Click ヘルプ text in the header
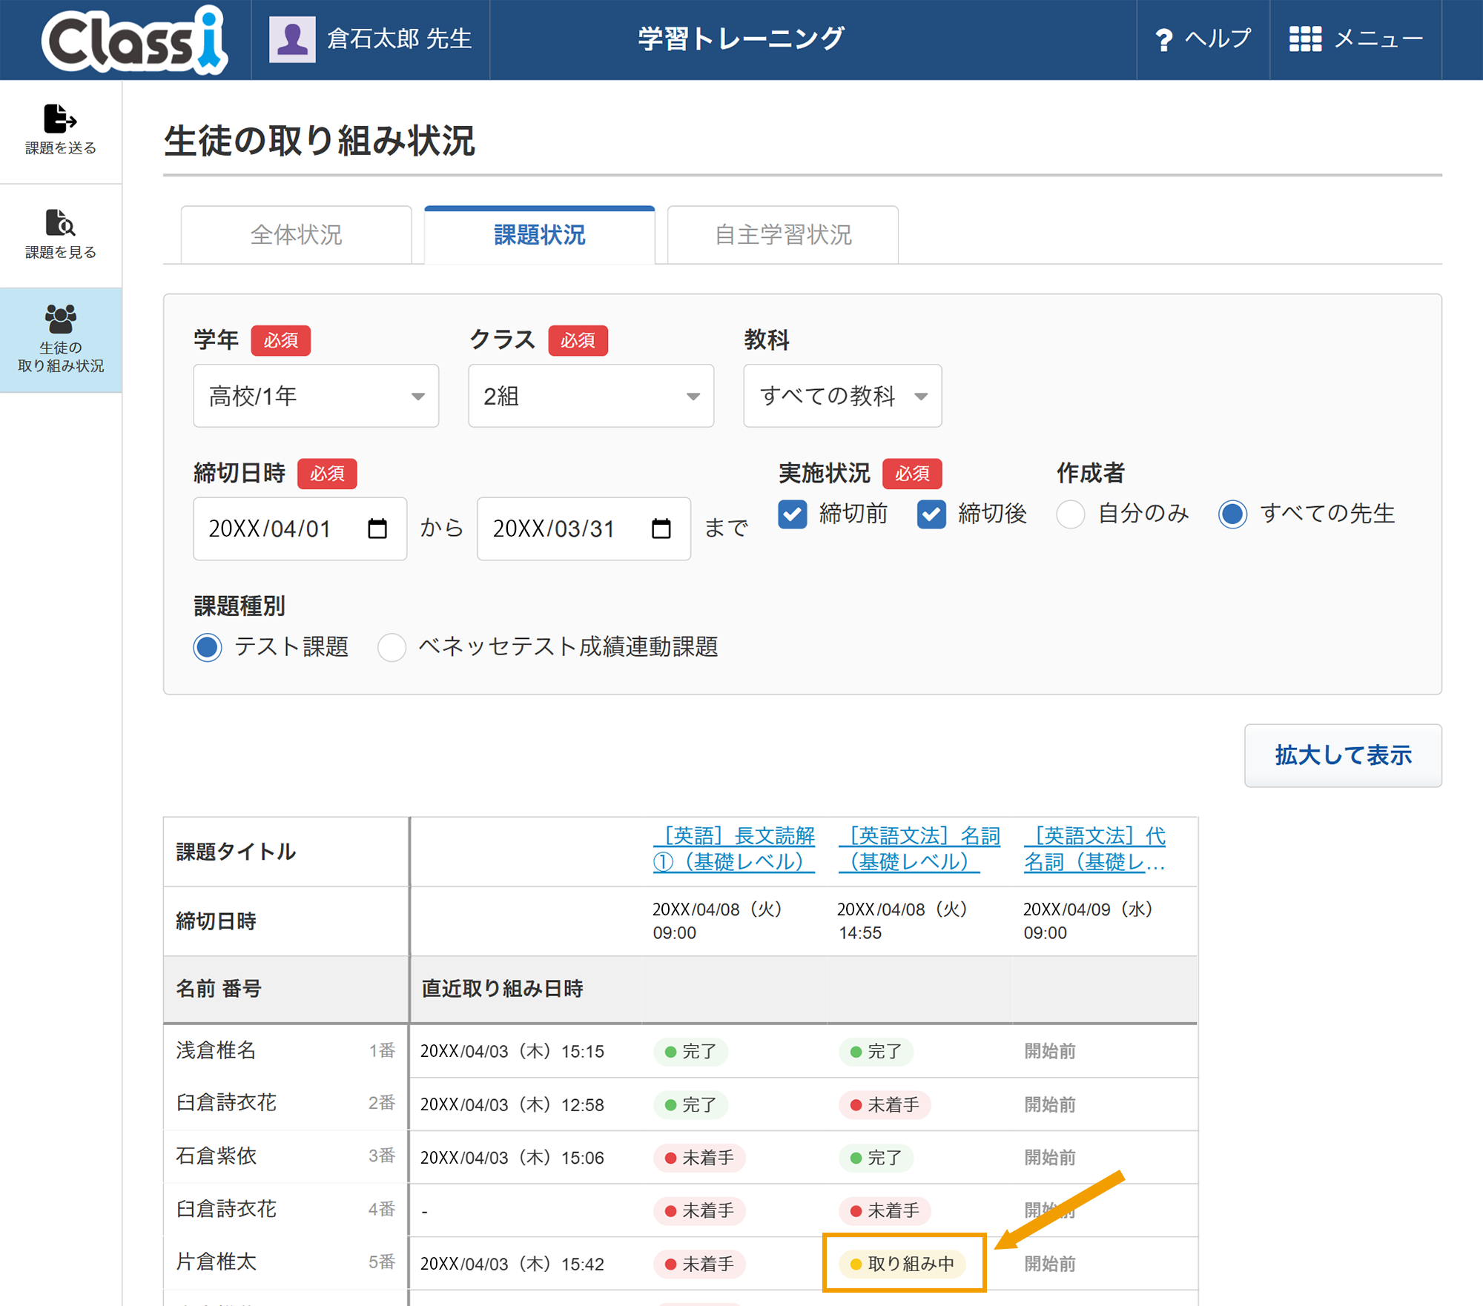The image size is (1483, 1306). [x=1218, y=39]
